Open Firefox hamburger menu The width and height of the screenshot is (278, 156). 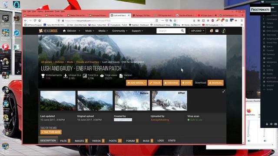click(x=242, y=20)
